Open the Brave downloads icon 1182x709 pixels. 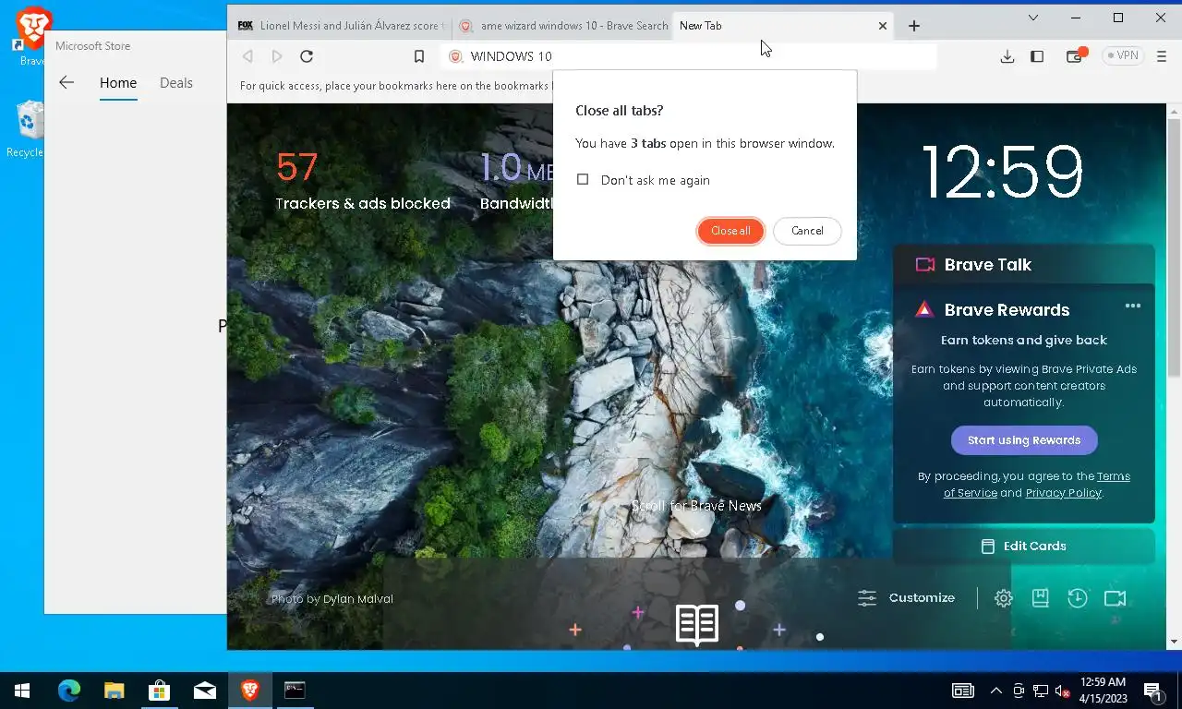pyautogui.click(x=1007, y=56)
